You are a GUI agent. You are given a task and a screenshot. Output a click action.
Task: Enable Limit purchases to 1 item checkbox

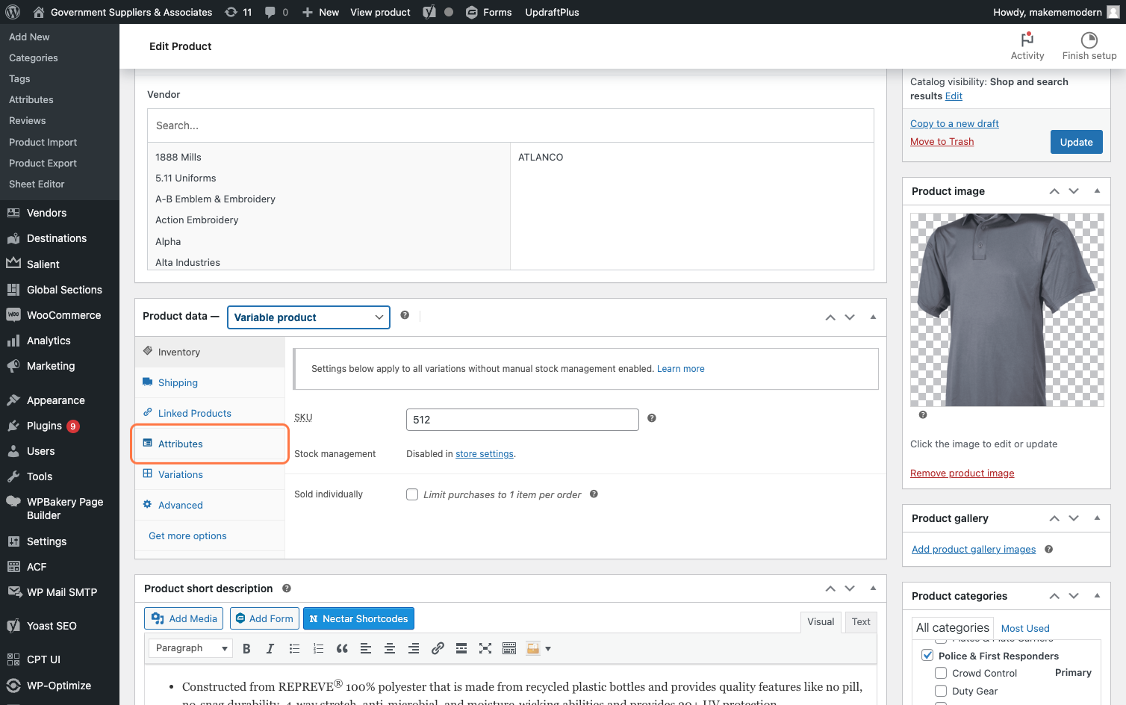pyautogui.click(x=412, y=494)
